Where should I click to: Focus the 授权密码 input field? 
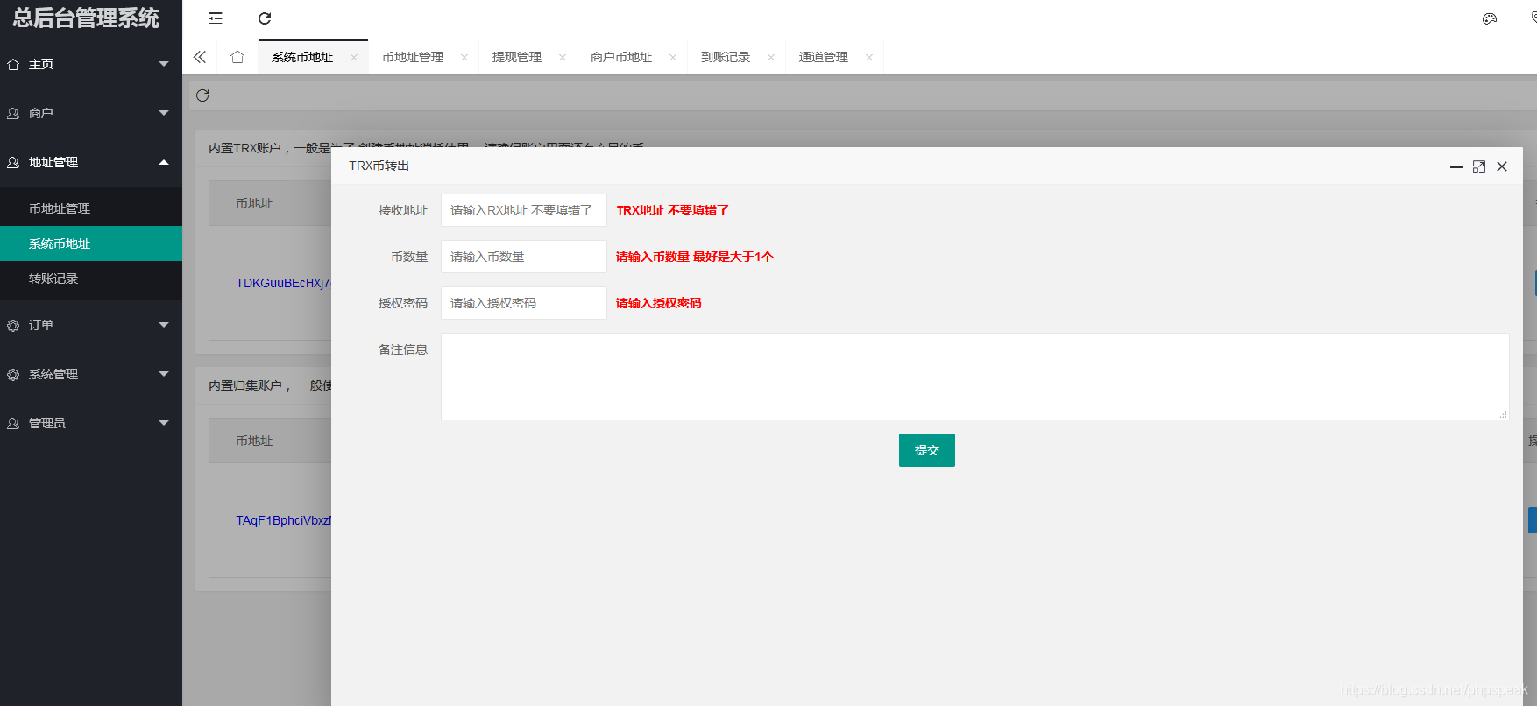click(524, 303)
